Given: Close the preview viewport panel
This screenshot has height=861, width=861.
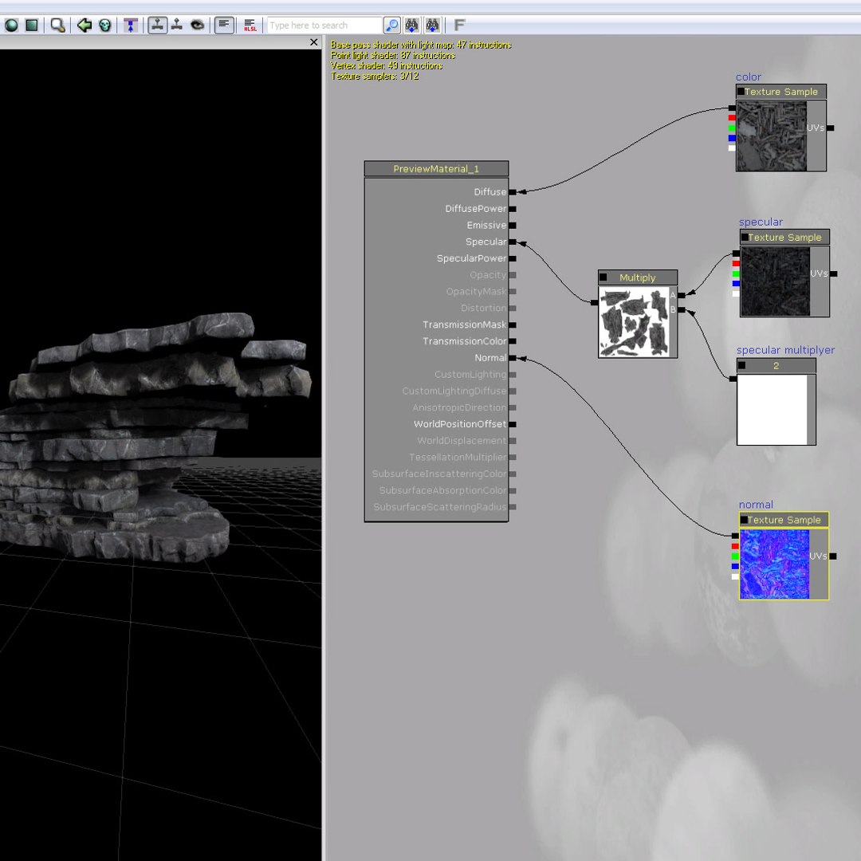Looking at the screenshot, I should point(313,42).
